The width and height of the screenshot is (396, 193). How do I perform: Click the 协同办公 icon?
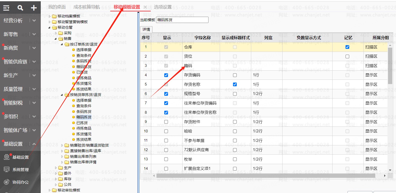point(6,182)
